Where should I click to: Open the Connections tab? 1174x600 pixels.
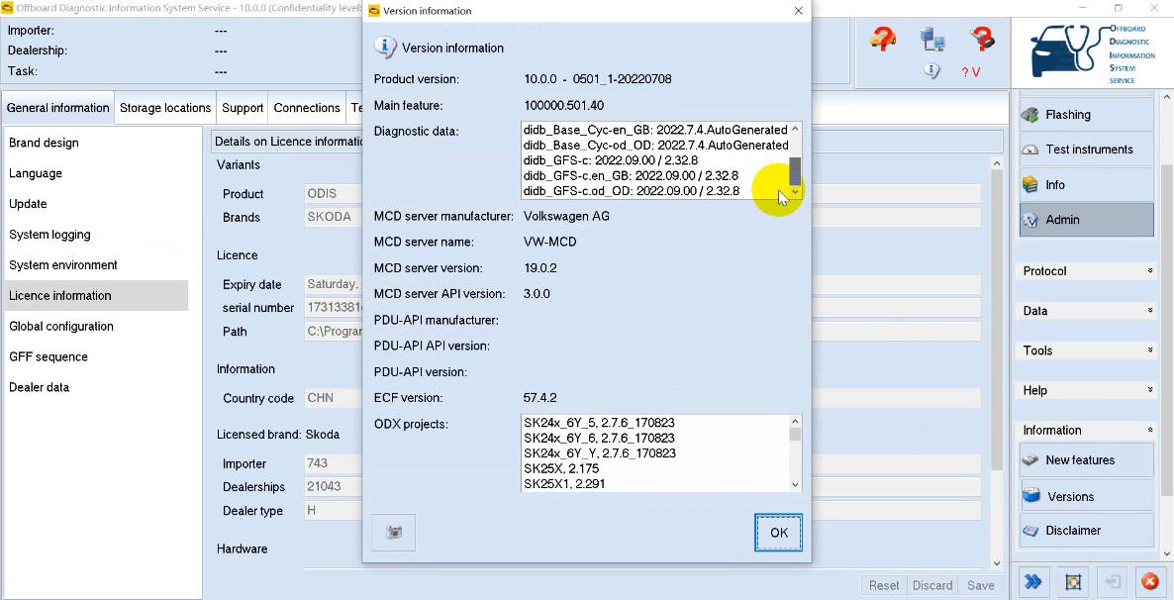[x=307, y=108]
